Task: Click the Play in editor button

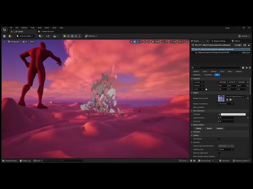Action: tap(65, 36)
